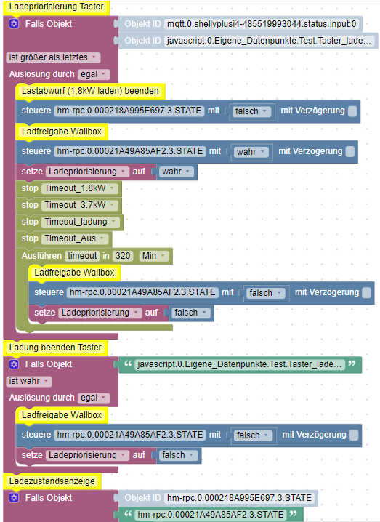Open 'ist größer als letztes' dropdown
The height and width of the screenshot is (522, 380).
[x=53, y=57]
